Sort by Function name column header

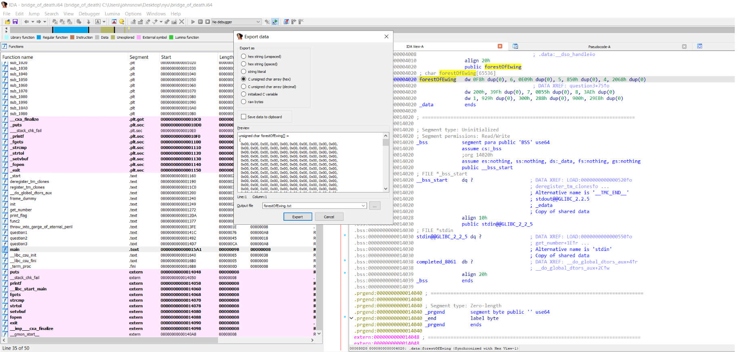coord(64,57)
